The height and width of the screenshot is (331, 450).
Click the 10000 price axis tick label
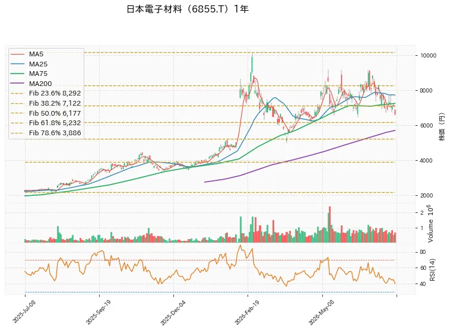[x=428, y=56]
